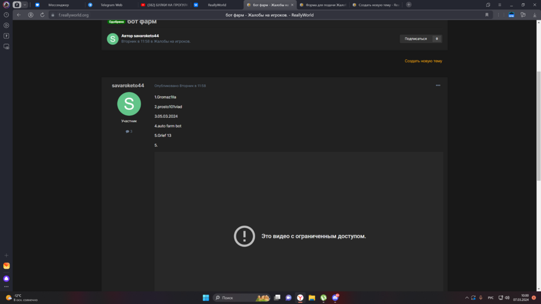The image size is (541, 304).
Task: Open the sidebar tabs counter icon
Action: click(6, 36)
